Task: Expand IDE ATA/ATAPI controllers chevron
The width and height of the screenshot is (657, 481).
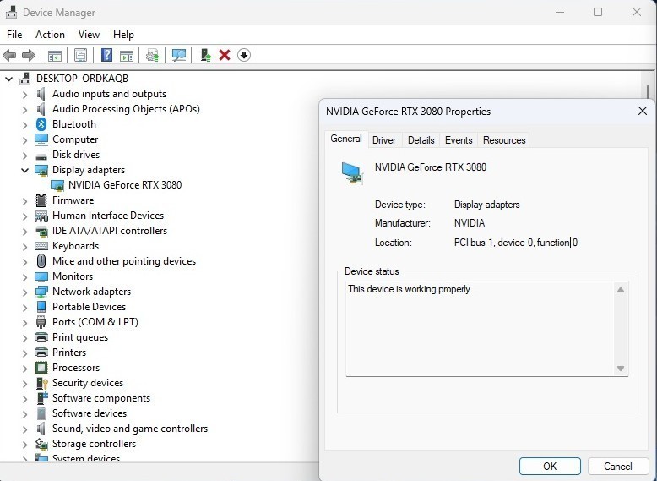Action: (25, 231)
